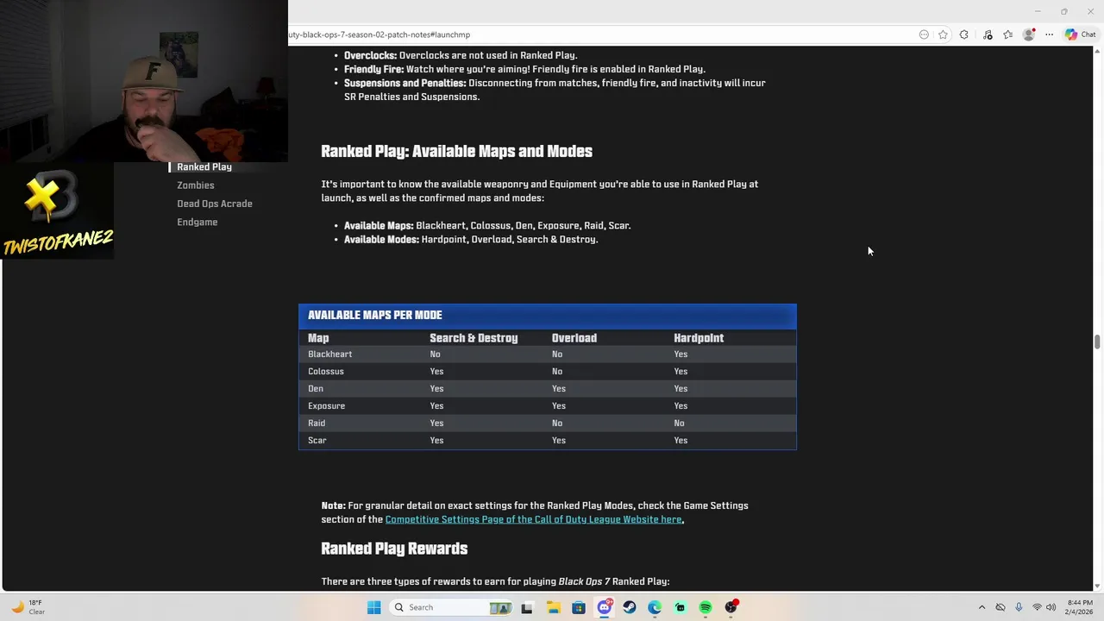The width and height of the screenshot is (1104, 621).
Task: Open the Competitive Settings Page link
Action: (533, 519)
